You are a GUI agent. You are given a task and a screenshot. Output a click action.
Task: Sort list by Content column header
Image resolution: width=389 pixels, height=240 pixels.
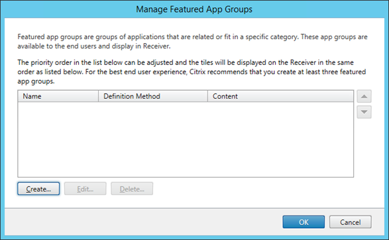tap(280, 96)
